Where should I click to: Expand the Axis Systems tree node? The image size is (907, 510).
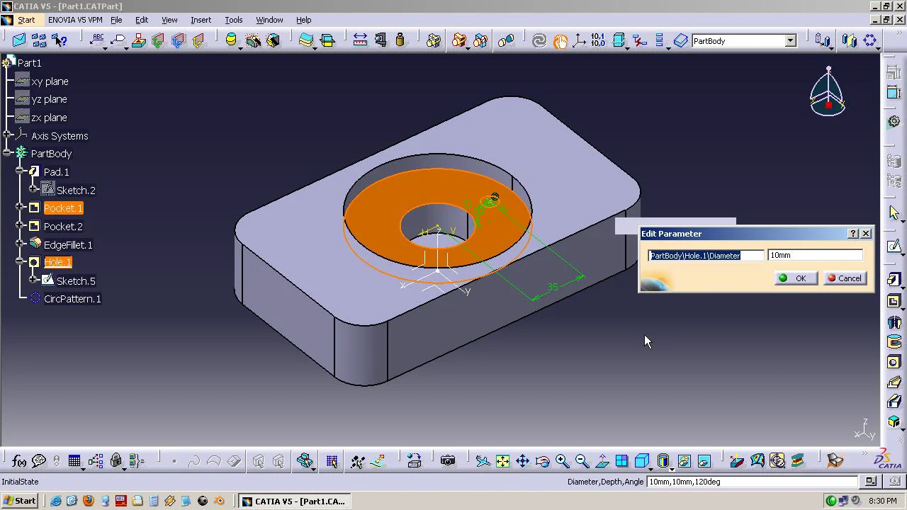(x=7, y=135)
